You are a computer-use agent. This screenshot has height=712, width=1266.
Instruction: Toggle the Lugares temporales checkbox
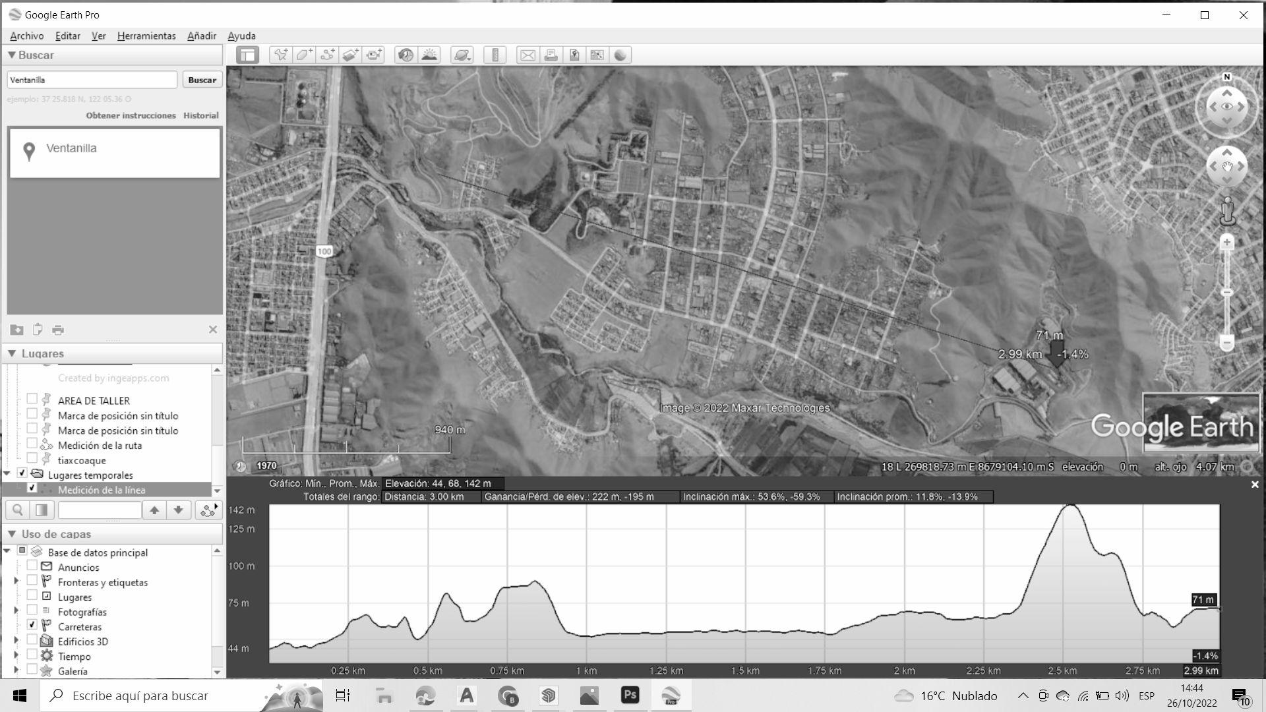coord(22,473)
